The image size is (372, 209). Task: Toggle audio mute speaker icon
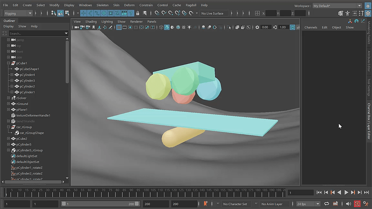pyautogui.click(x=348, y=204)
